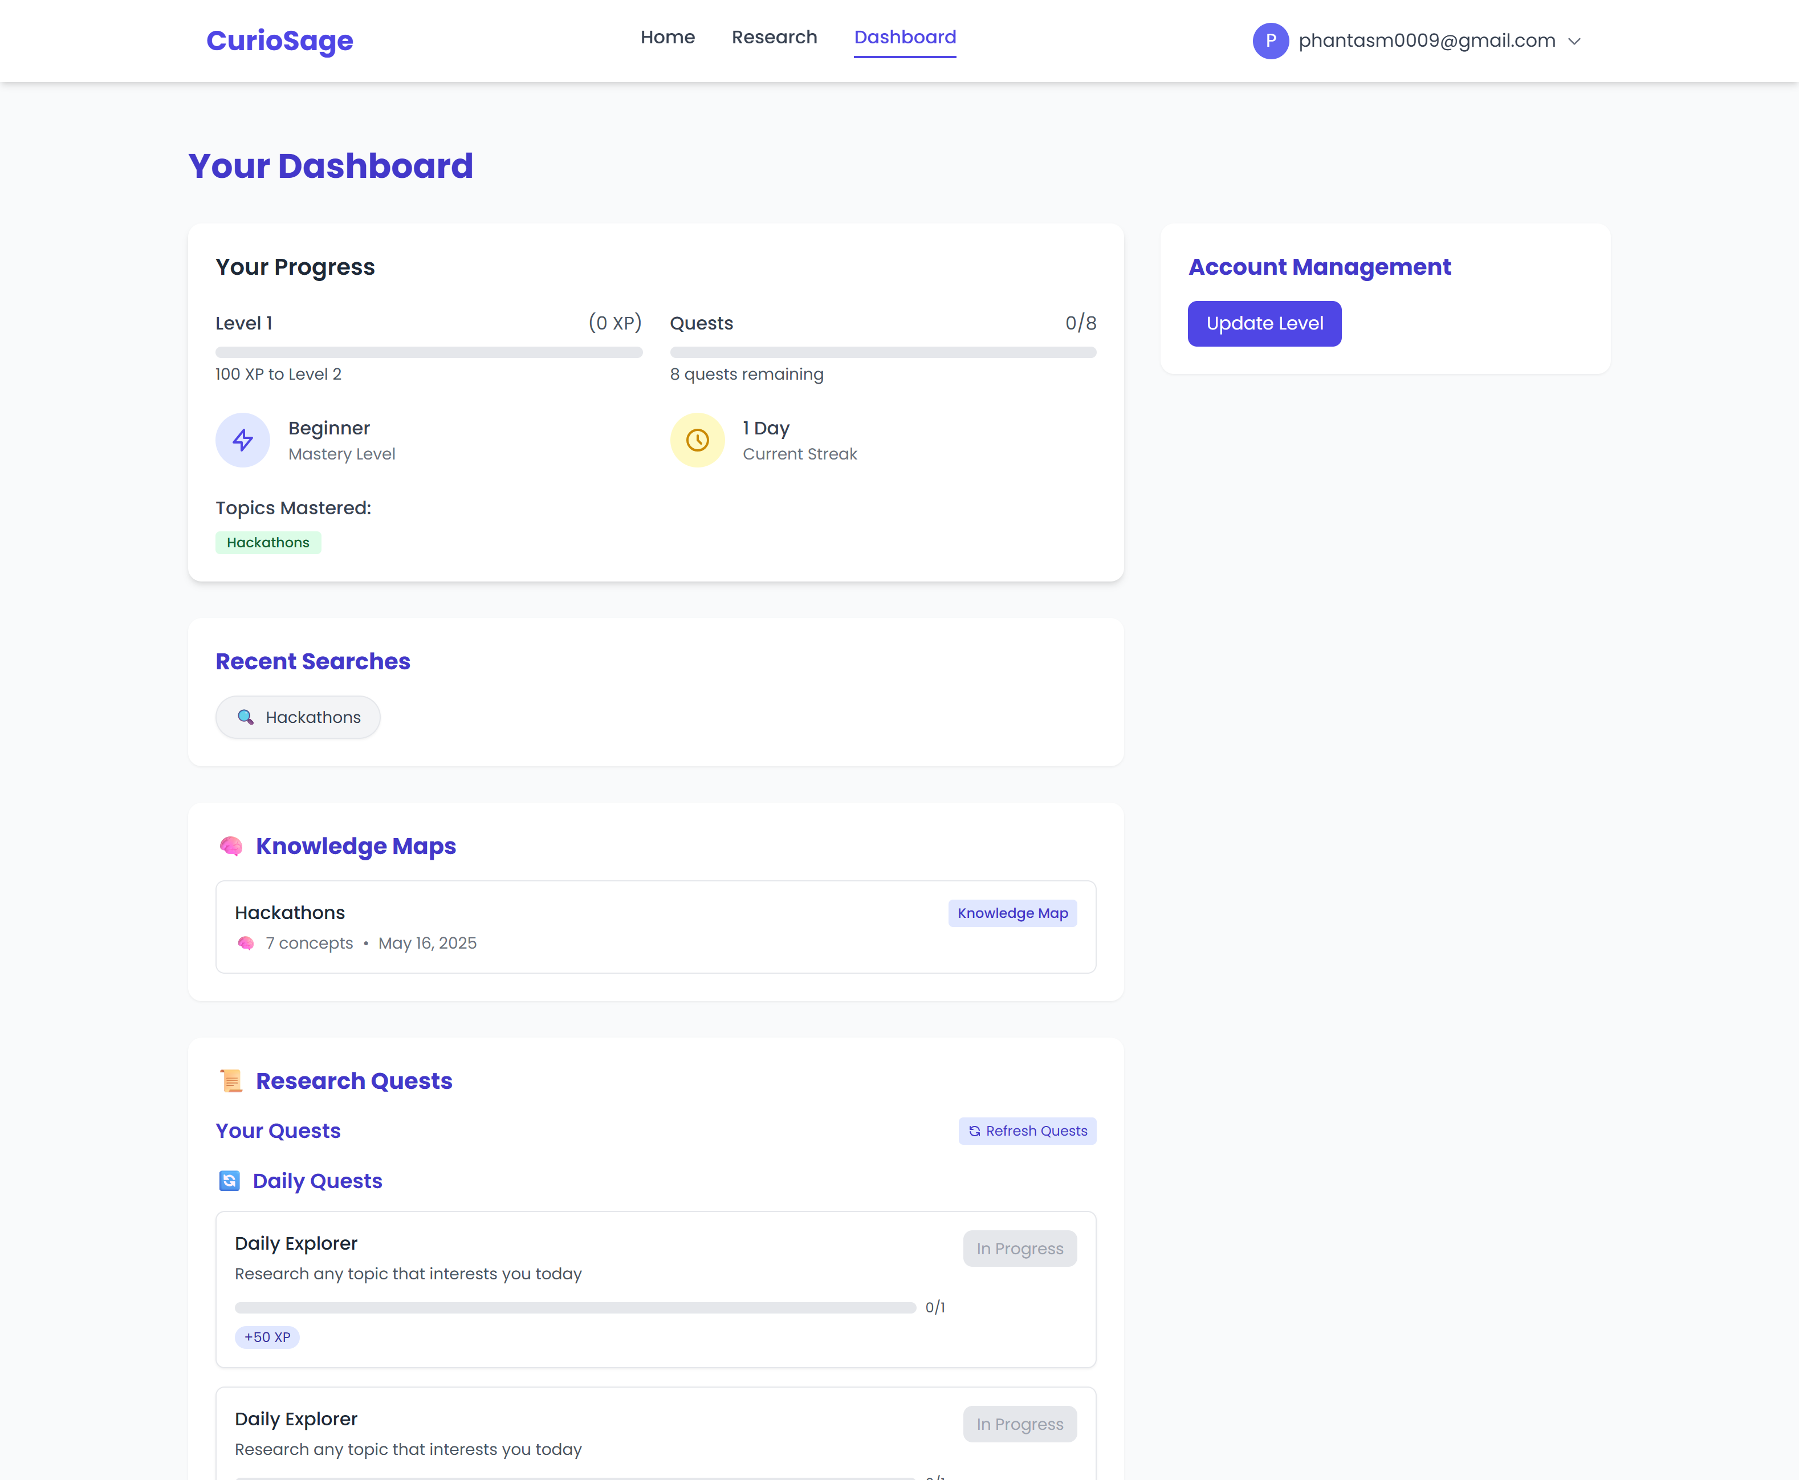Screen dimensions: 1799x1480
Task: Click the Level 1 XP progress bar
Action: [x=429, y=352]
